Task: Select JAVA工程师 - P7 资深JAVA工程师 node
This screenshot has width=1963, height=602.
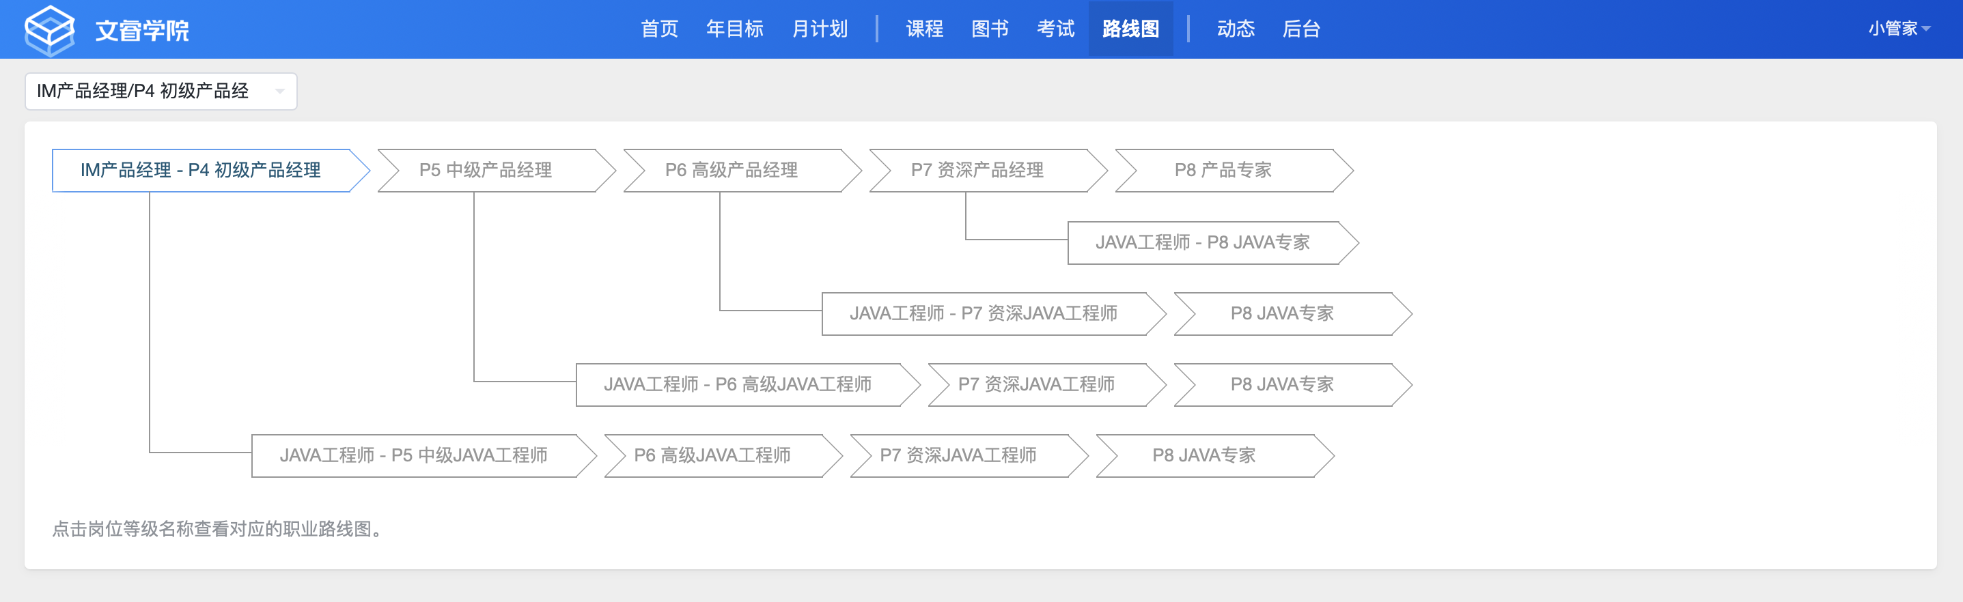Action: click(x=994, y=313)
